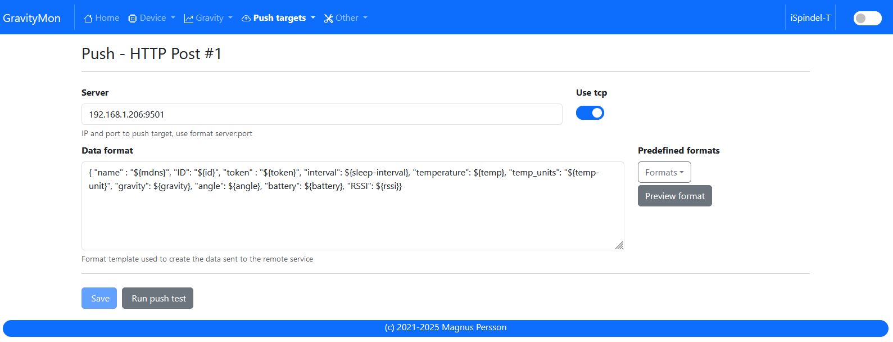Click the Push targets cloud icon
The height and width of the screenshot is (342, 893).
pos(246,19)
